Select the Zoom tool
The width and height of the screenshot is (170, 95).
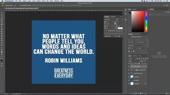2,54
